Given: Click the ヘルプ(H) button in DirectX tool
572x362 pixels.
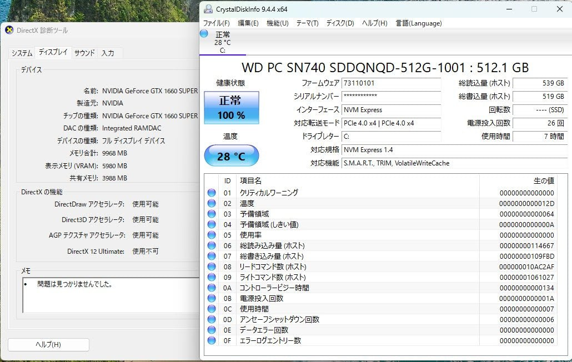Looking at the screenshot, I should coord(48,344).
